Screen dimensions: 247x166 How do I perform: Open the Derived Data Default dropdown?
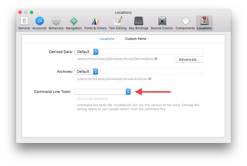tap(86, 52)
